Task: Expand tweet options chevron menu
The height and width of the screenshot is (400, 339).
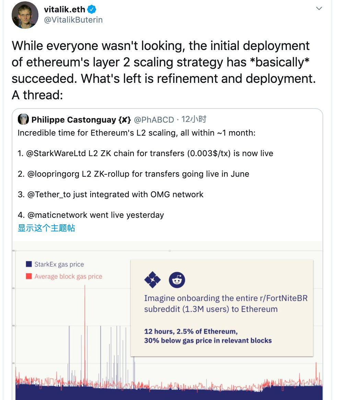Action: point(319,9)
